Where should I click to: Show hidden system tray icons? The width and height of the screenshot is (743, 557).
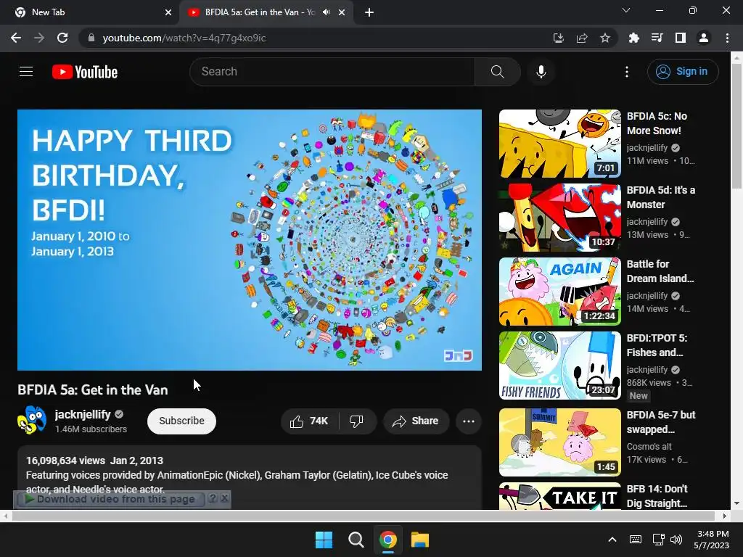612,540
